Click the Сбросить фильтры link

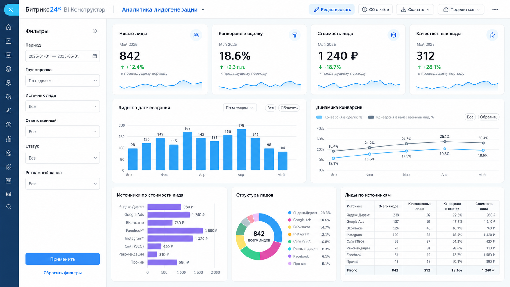(63, 273)
